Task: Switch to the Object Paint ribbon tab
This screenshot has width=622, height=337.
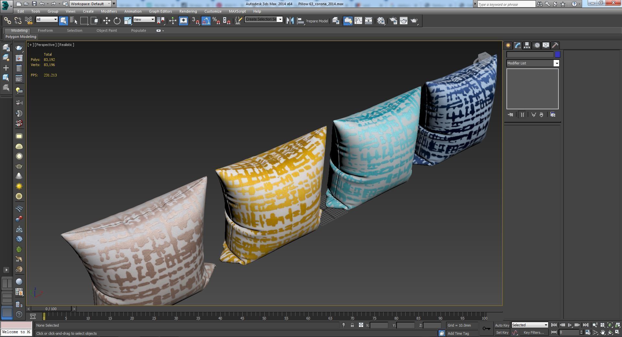Action: (x=107, y=30)
